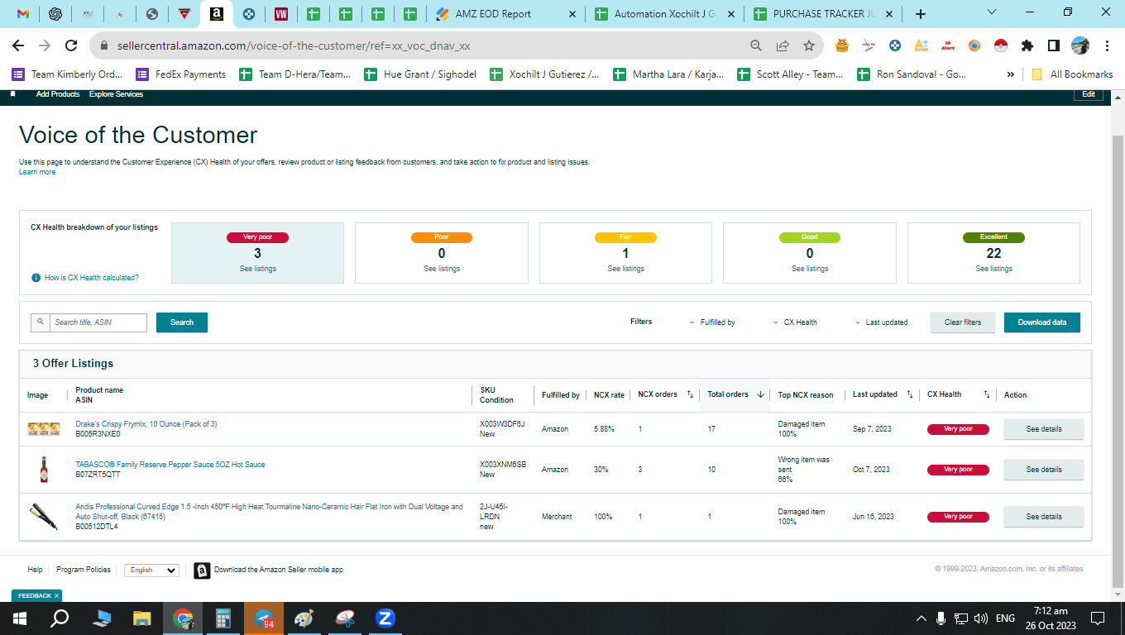The image size is (1125, 635).
Task: Select the Very poor listings card
Action: point(257,253)
